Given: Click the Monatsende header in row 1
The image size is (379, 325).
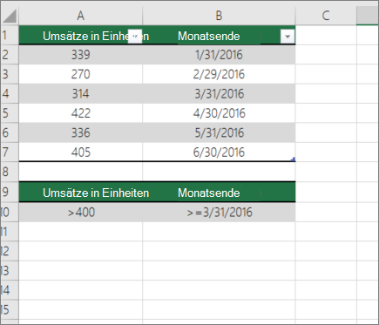Looking at the screenshot, I should coord(209,37).
